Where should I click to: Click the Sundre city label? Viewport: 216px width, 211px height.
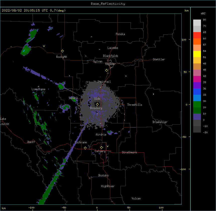click(x=73, y=98)
